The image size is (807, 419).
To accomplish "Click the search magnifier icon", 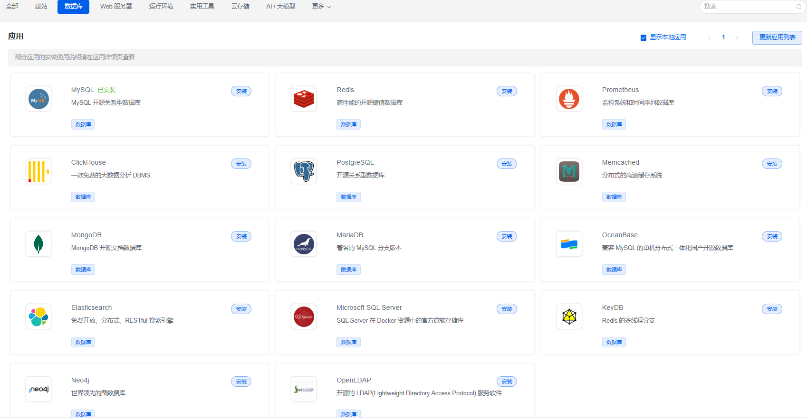I will pos(799,7).
